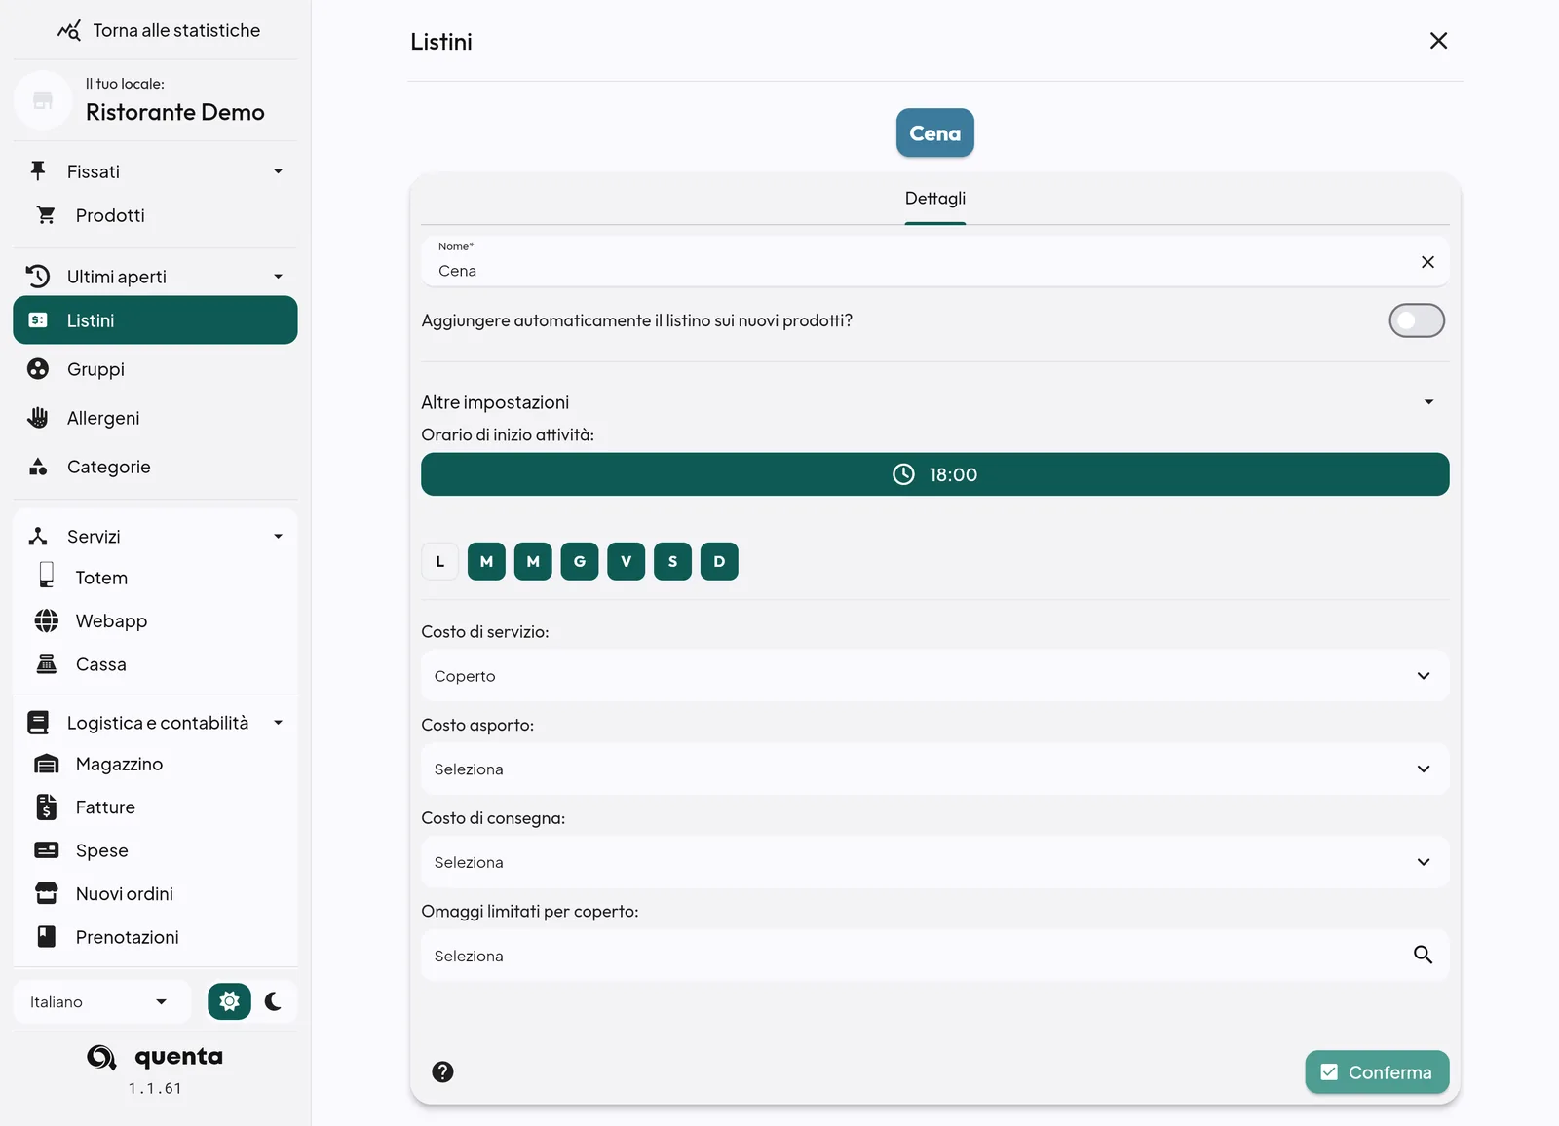Click the search icon in Omaggi limitati field
This screenshot has width=1559, height=1126.
click(x=1423, y=956)
